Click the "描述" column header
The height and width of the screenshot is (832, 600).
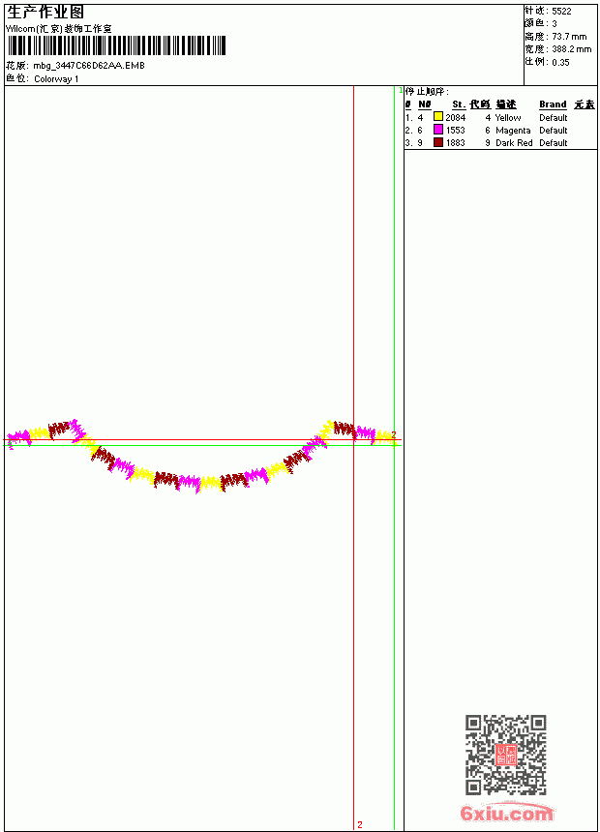506,104
